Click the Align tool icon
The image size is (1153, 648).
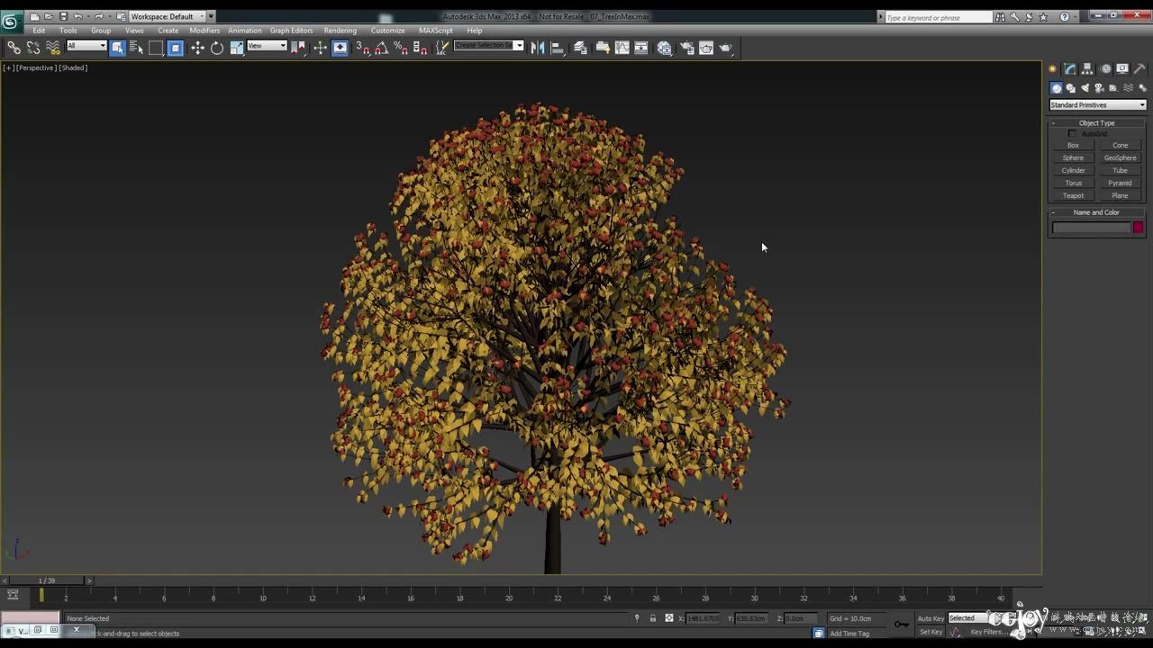[558, 48]
